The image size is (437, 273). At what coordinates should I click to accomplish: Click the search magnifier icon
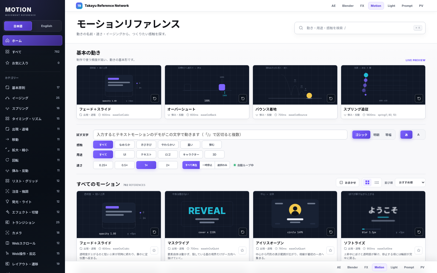301,28
